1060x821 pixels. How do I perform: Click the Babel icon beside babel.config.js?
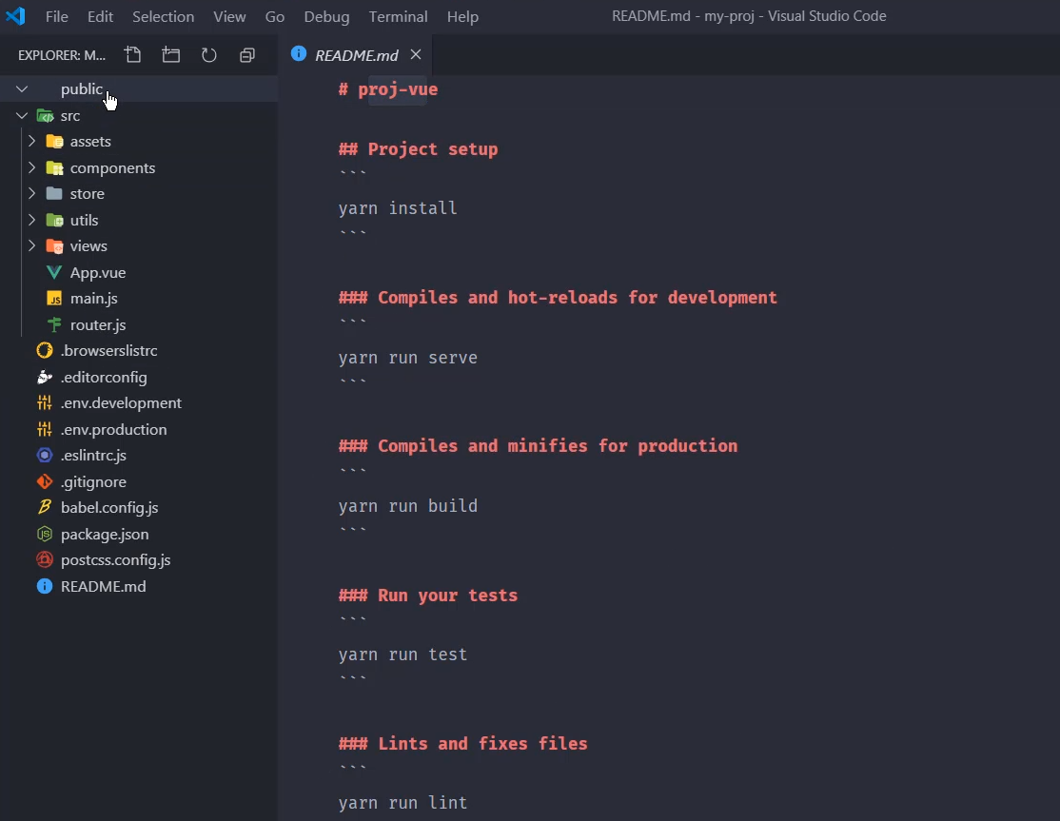click(x=45, y=507)
